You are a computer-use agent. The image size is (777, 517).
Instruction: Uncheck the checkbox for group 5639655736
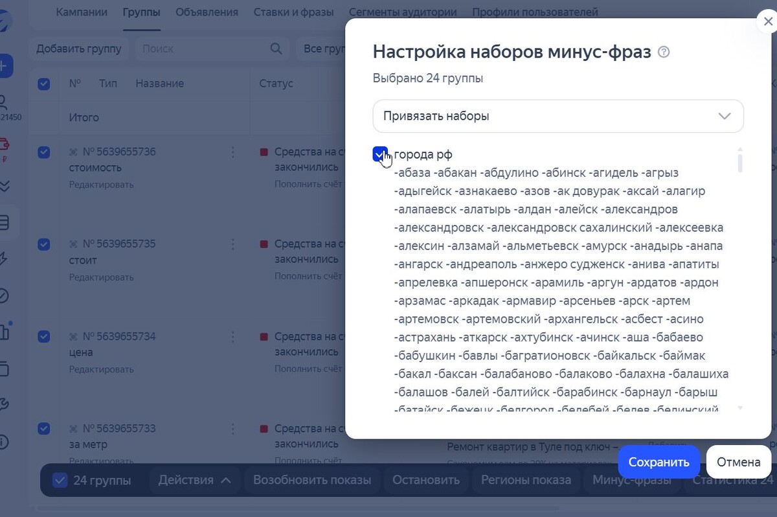pyautogui.click(x=44, y=152)
